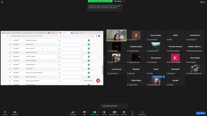The image size is (207, 116).
Task: Expand the arrow next to Whiteboards
Action: point(146,112)
